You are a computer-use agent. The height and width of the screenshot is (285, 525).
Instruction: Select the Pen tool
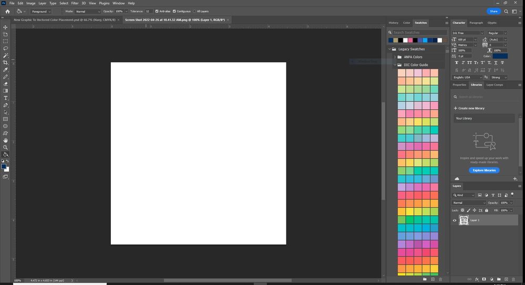click(5, 105)
